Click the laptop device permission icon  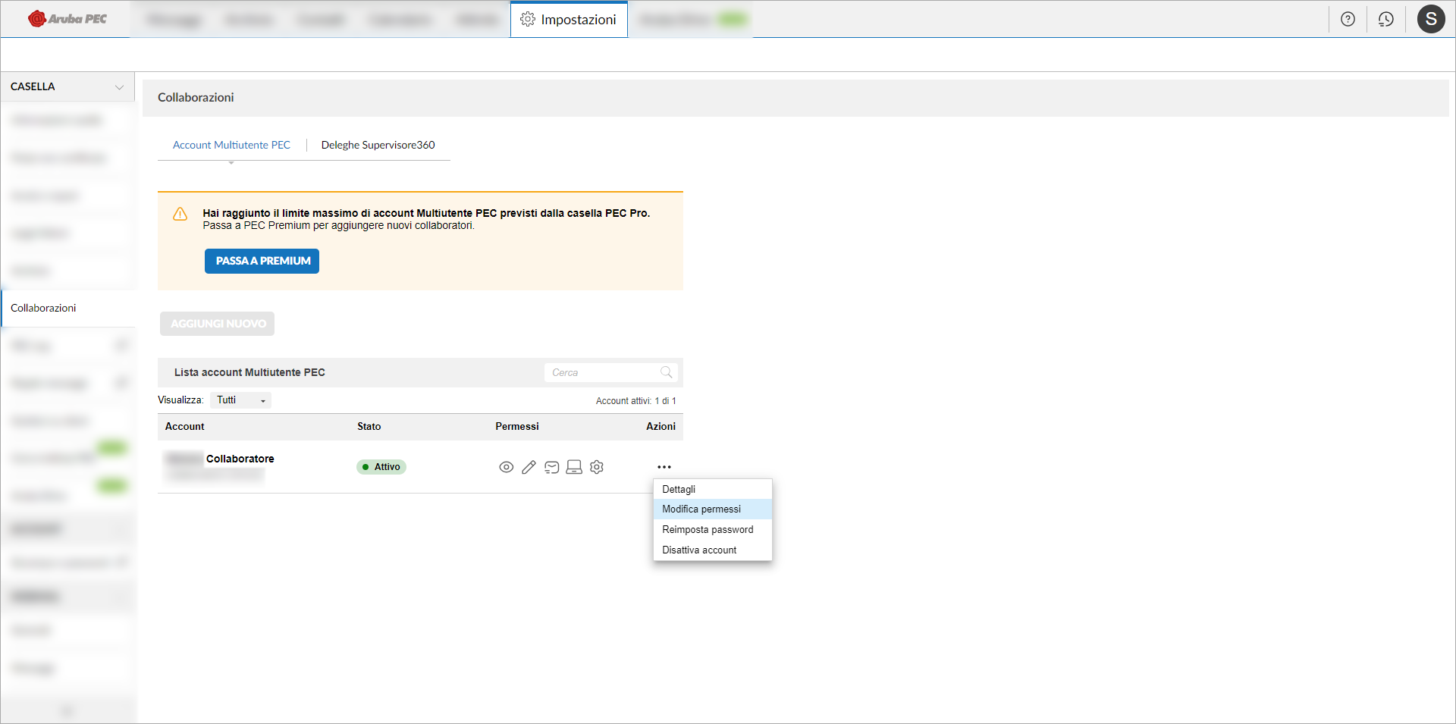pos(574,467)
